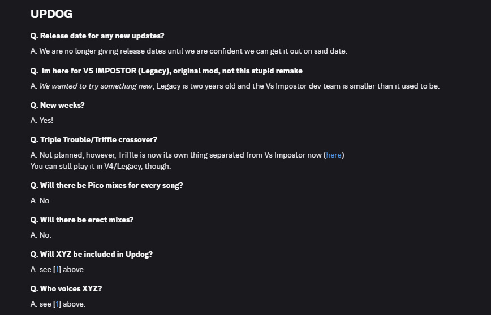Click the "No." answer under erect mixes question
Image resolution: width=491 pixels, height=315 pixels.
[41, 235]
